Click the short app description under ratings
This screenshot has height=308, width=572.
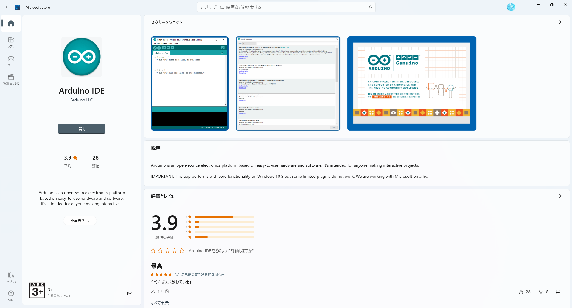click(x=82, y=198)
